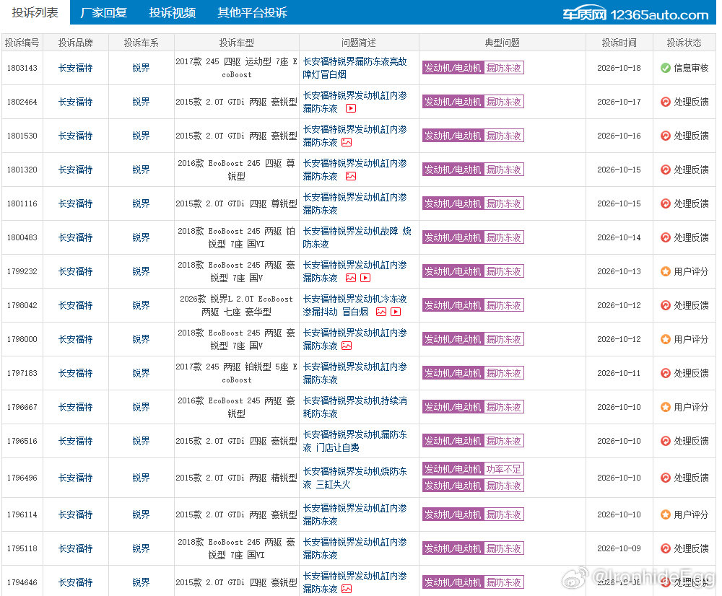Click red status icon for complaint 1800483
Image resolution: width=722 pixels, height=596 pixels.
(x=666, y=237)
